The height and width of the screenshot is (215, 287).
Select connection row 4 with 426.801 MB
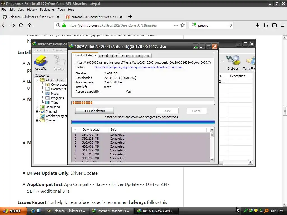pyautogui.click(x=141, y=146)
